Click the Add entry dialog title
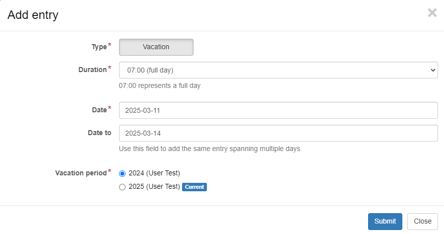The height and width of the screenshot is (234, 444). [33, 15]
